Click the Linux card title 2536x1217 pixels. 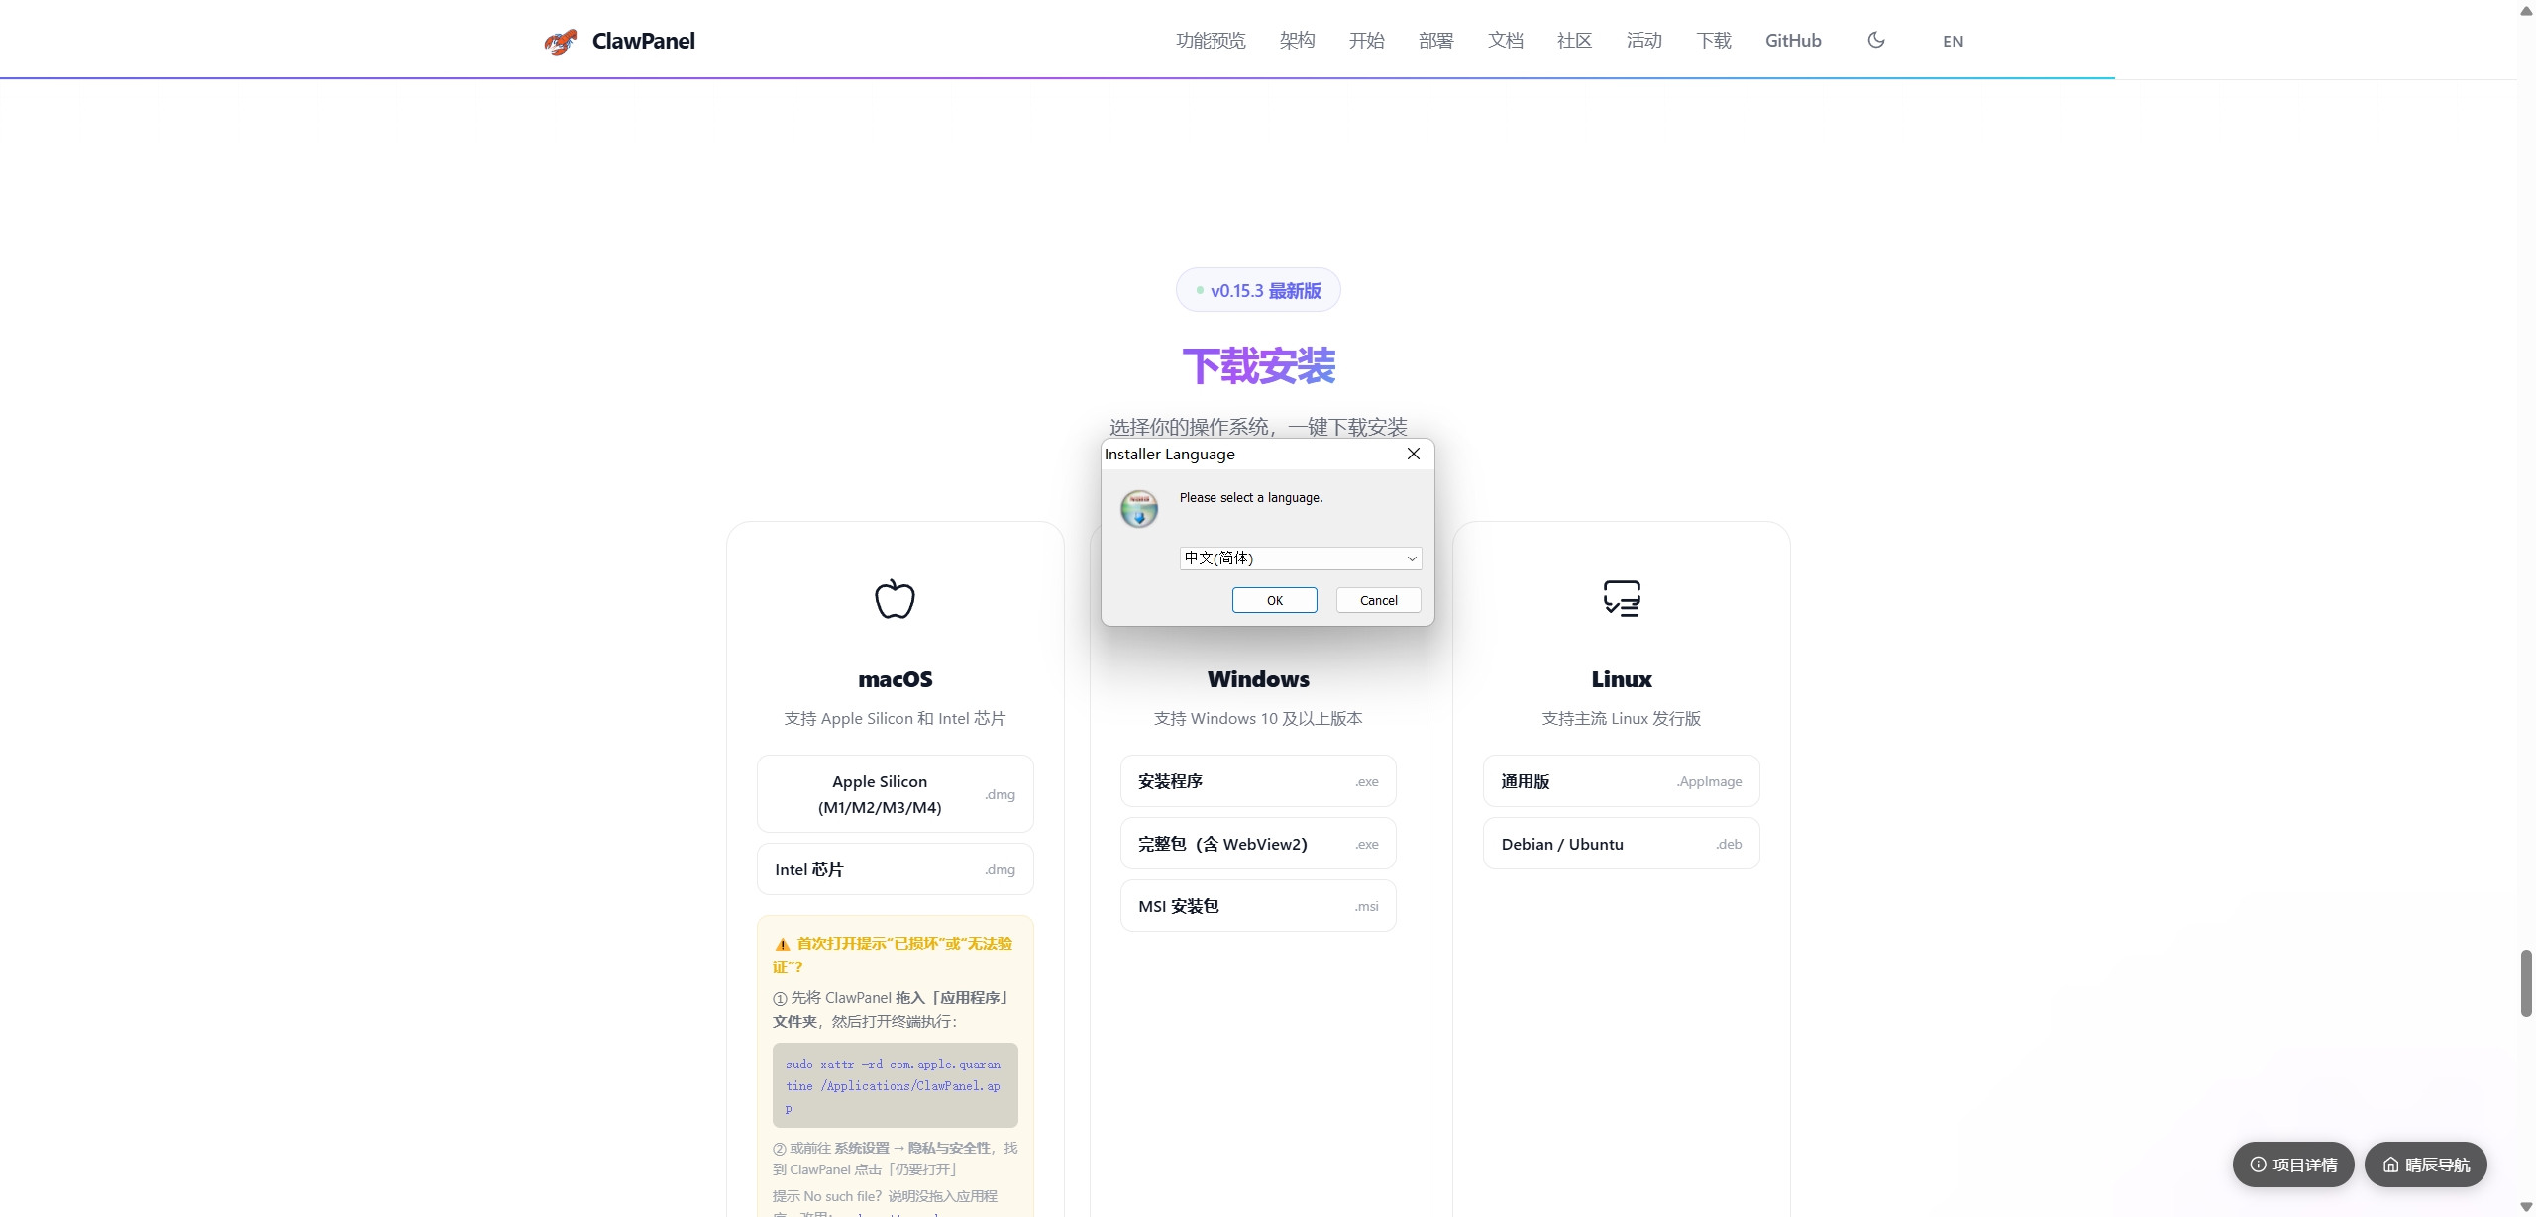(1622, 679)
